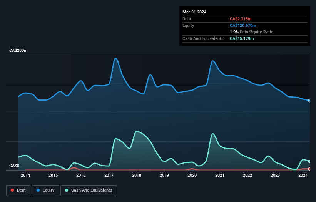Click the 2015 x-axis label
The width and height of the screenshot is (316, 202).
(x=53, y=175)
